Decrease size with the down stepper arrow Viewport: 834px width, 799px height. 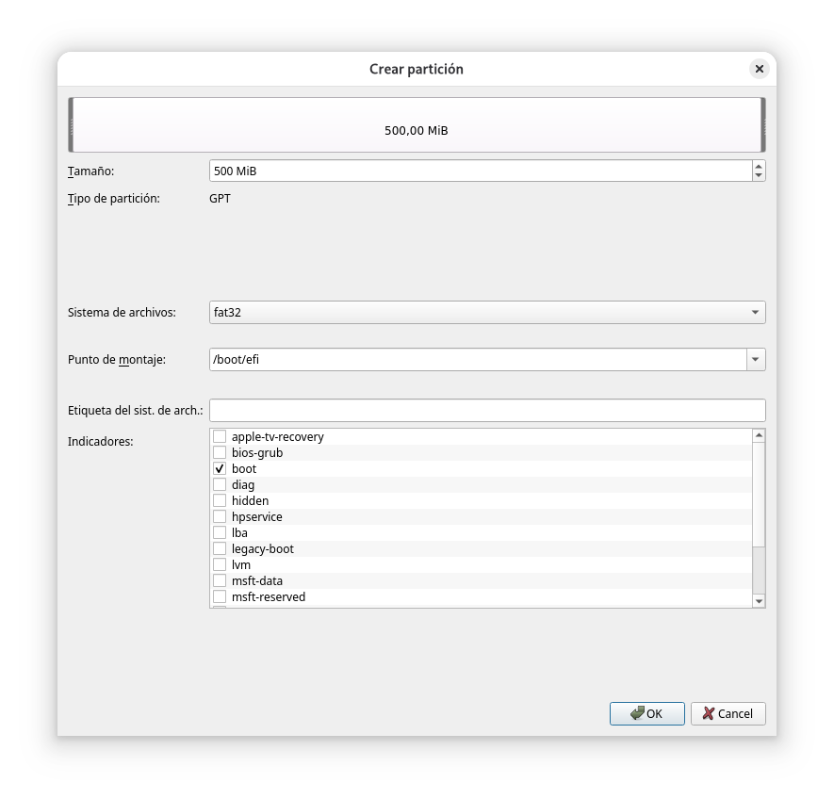[x=759, y=176]
